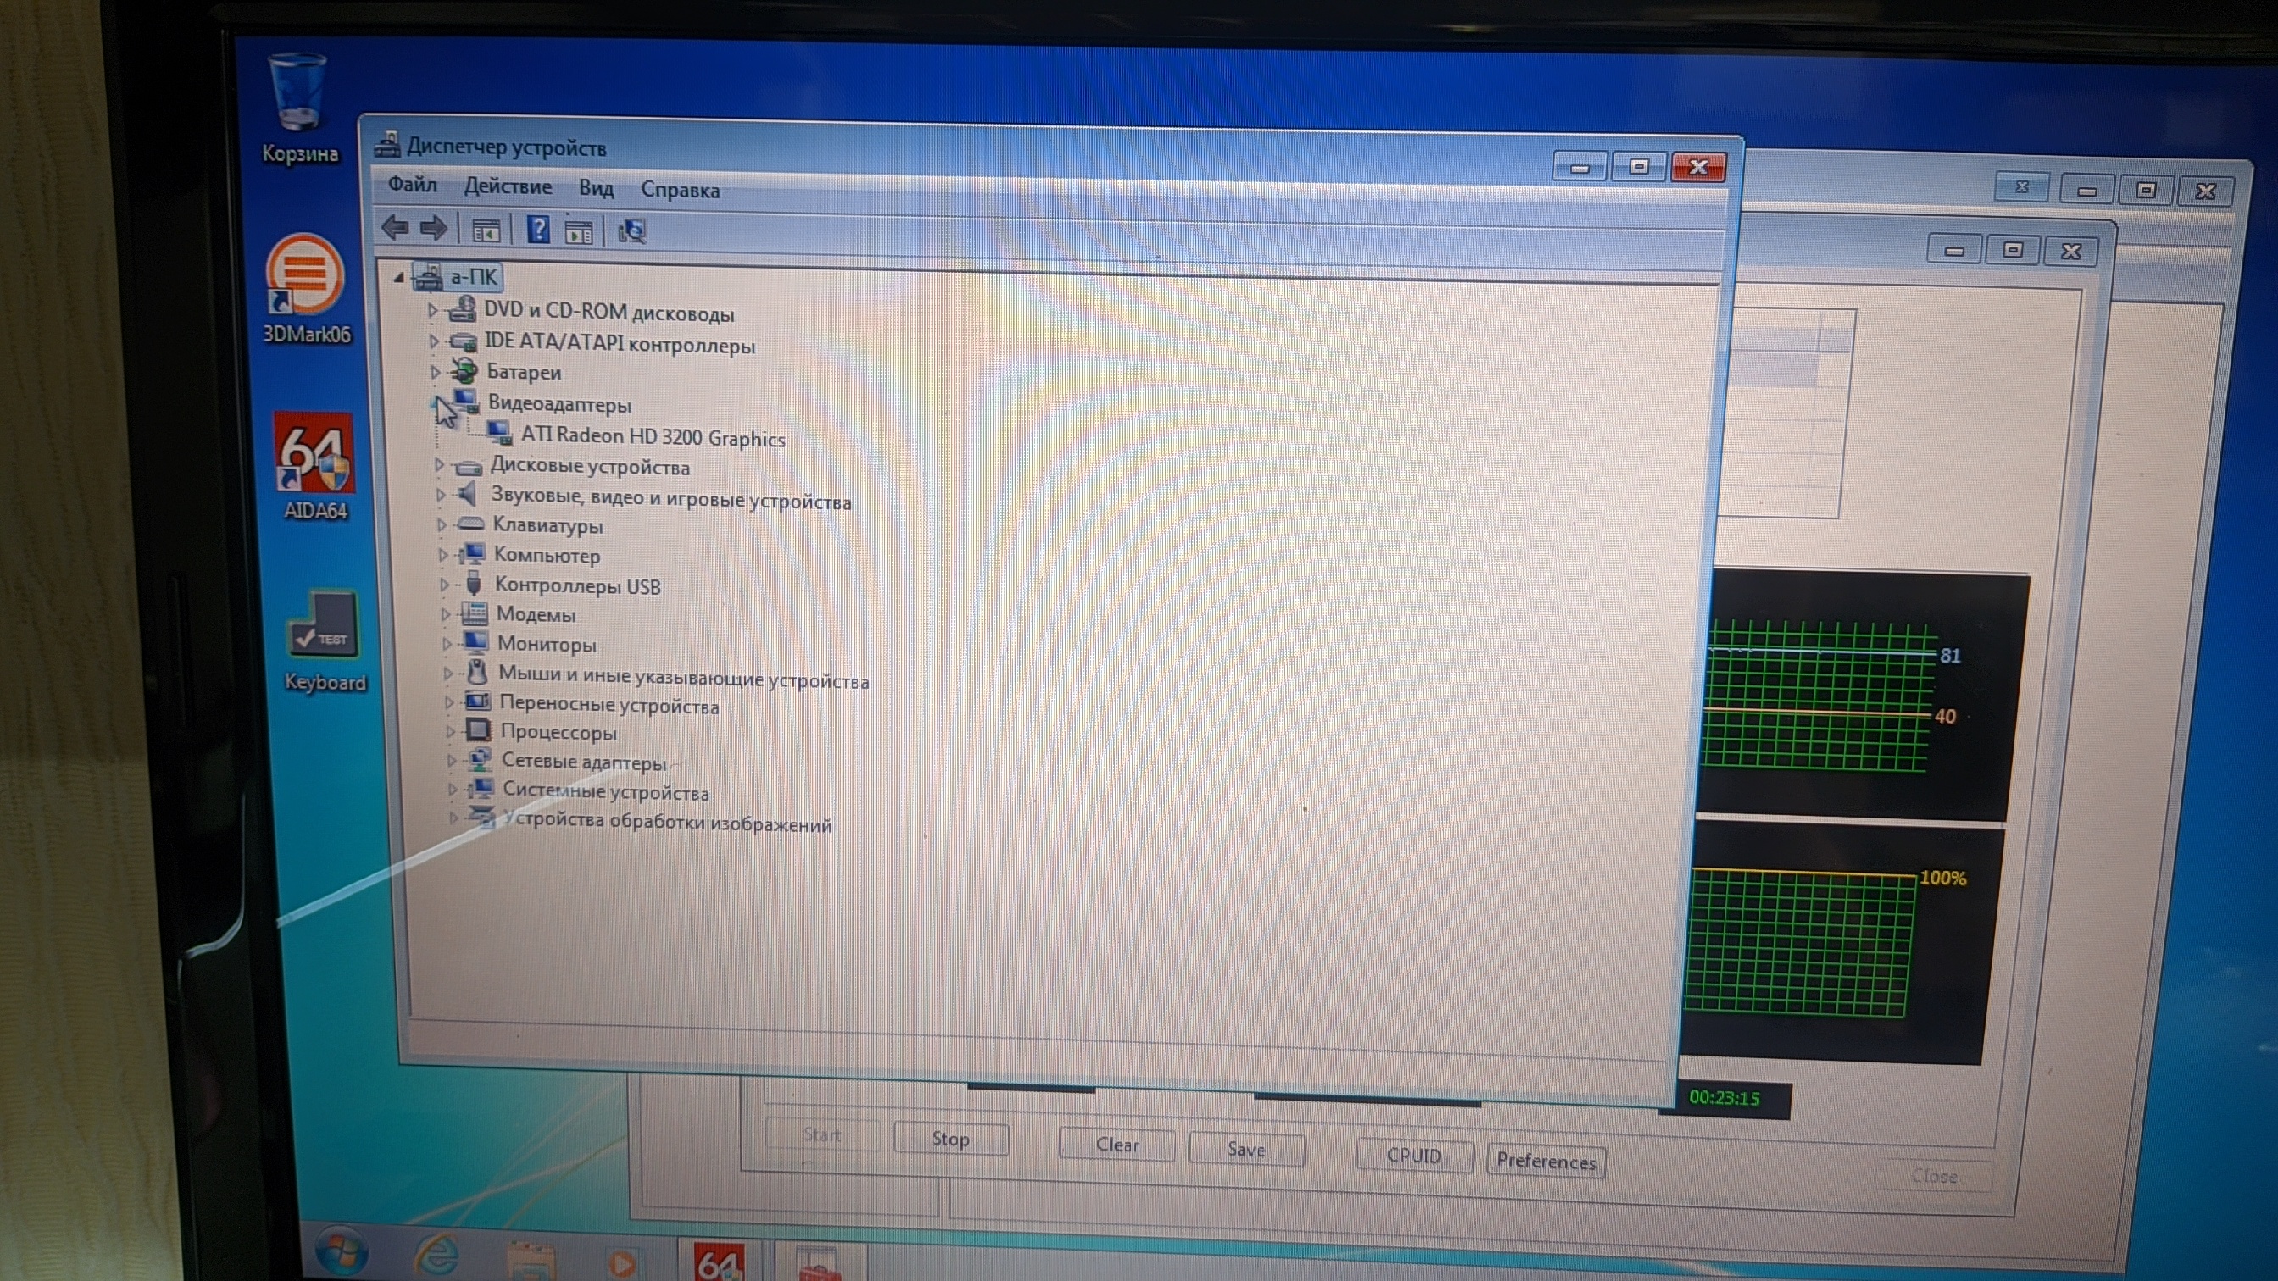The height and width of the screenshot is (1281, 2278).
Task: Click Stop in the AIDA64 stability test
Action: click(951, 1139)
